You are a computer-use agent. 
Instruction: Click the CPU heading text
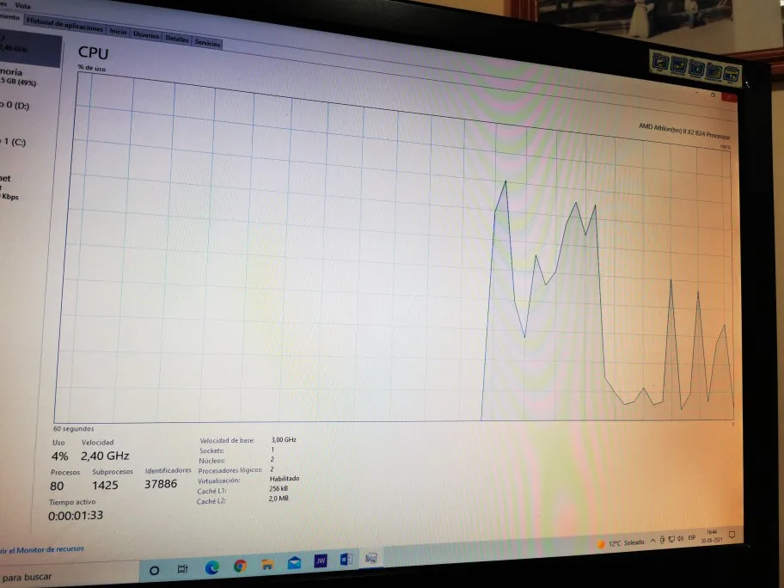[93, 53]
